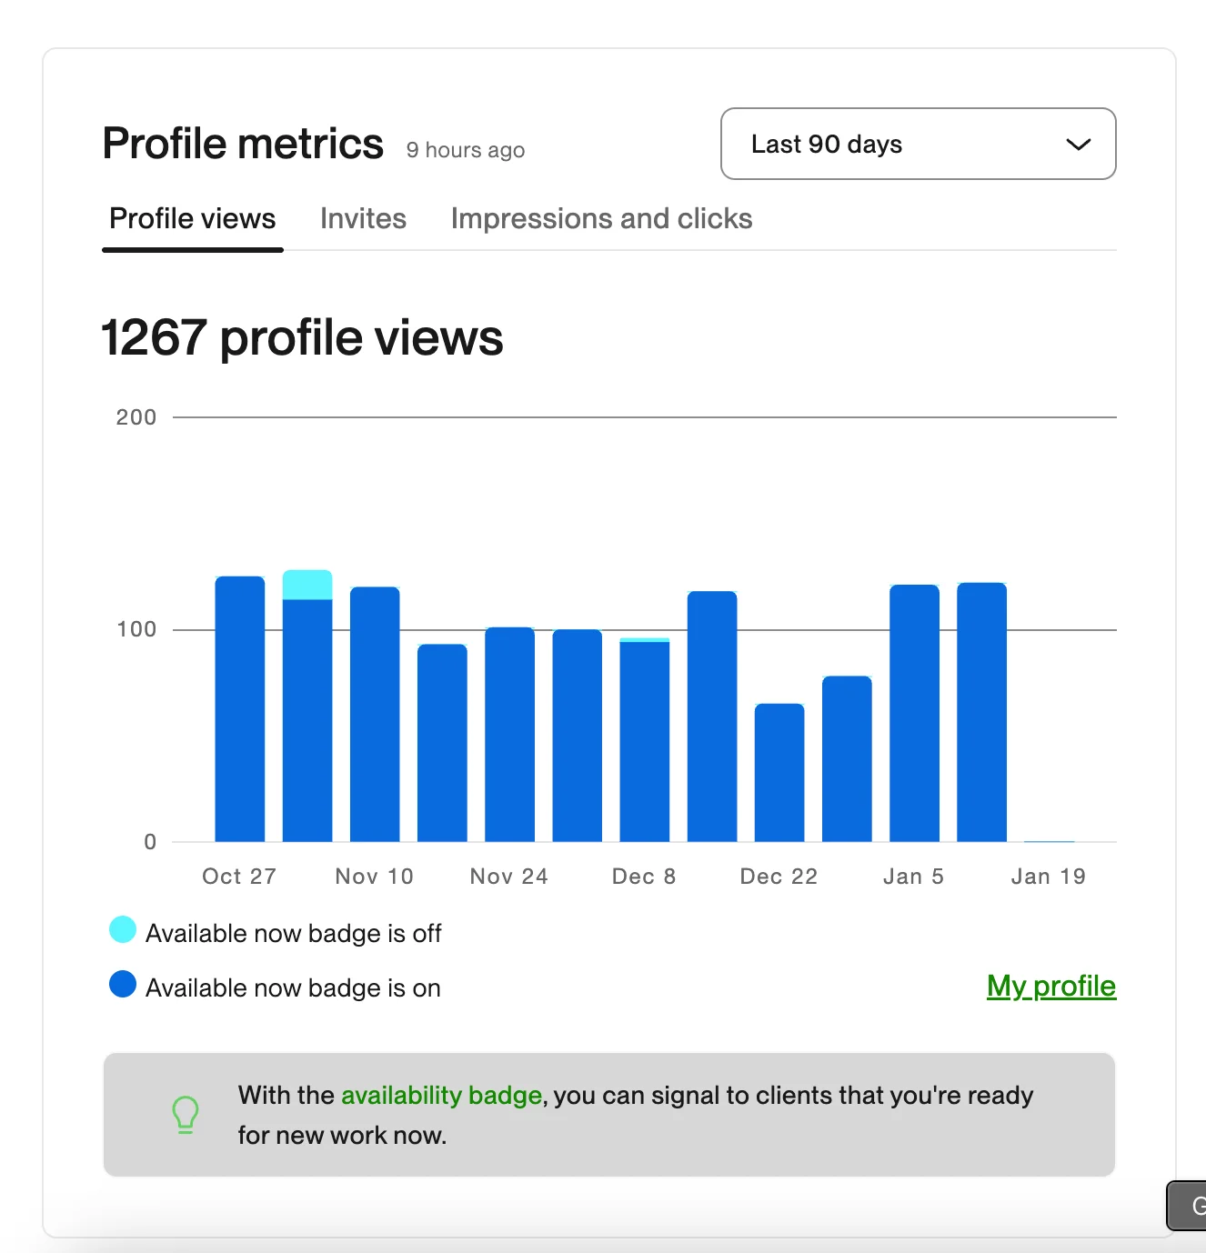
Task: Click the cyan badge-off legend dot
Action: point(123,930)
